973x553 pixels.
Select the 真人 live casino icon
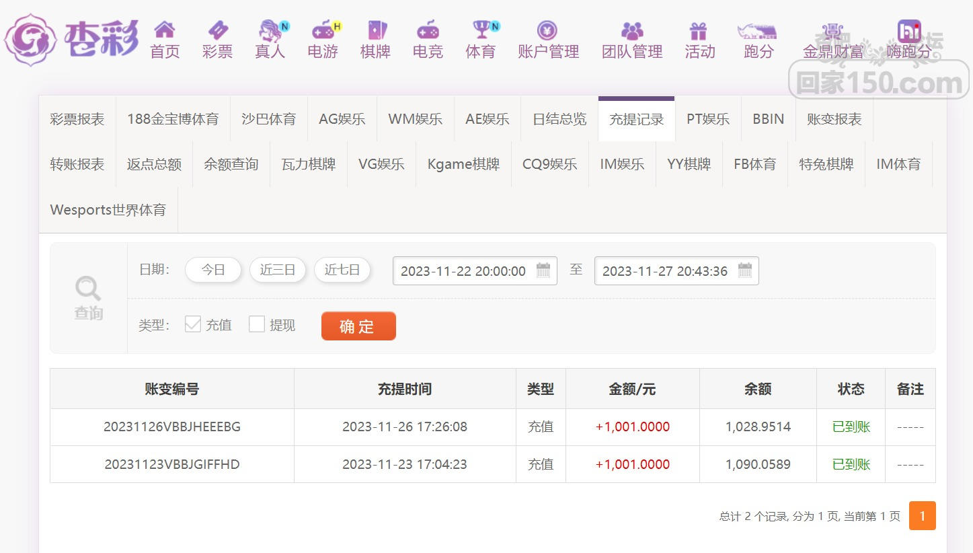coord(270,30)
